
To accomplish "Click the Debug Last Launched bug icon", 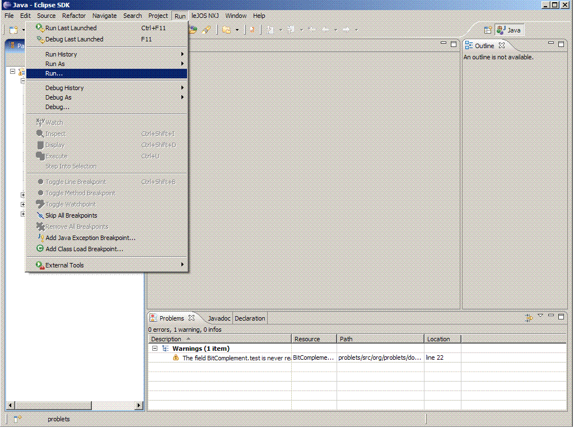I will 40,39.
